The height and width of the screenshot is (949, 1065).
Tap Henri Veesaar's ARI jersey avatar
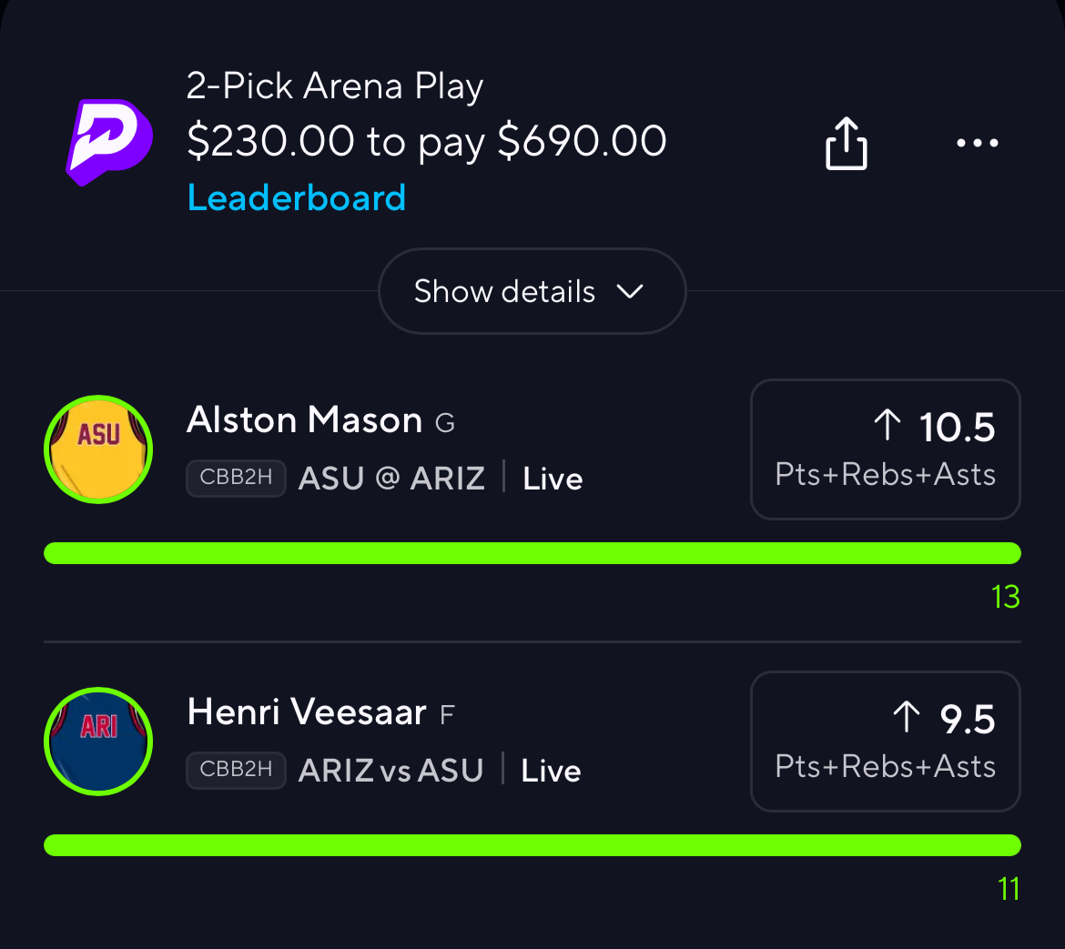tap(98, 742)
